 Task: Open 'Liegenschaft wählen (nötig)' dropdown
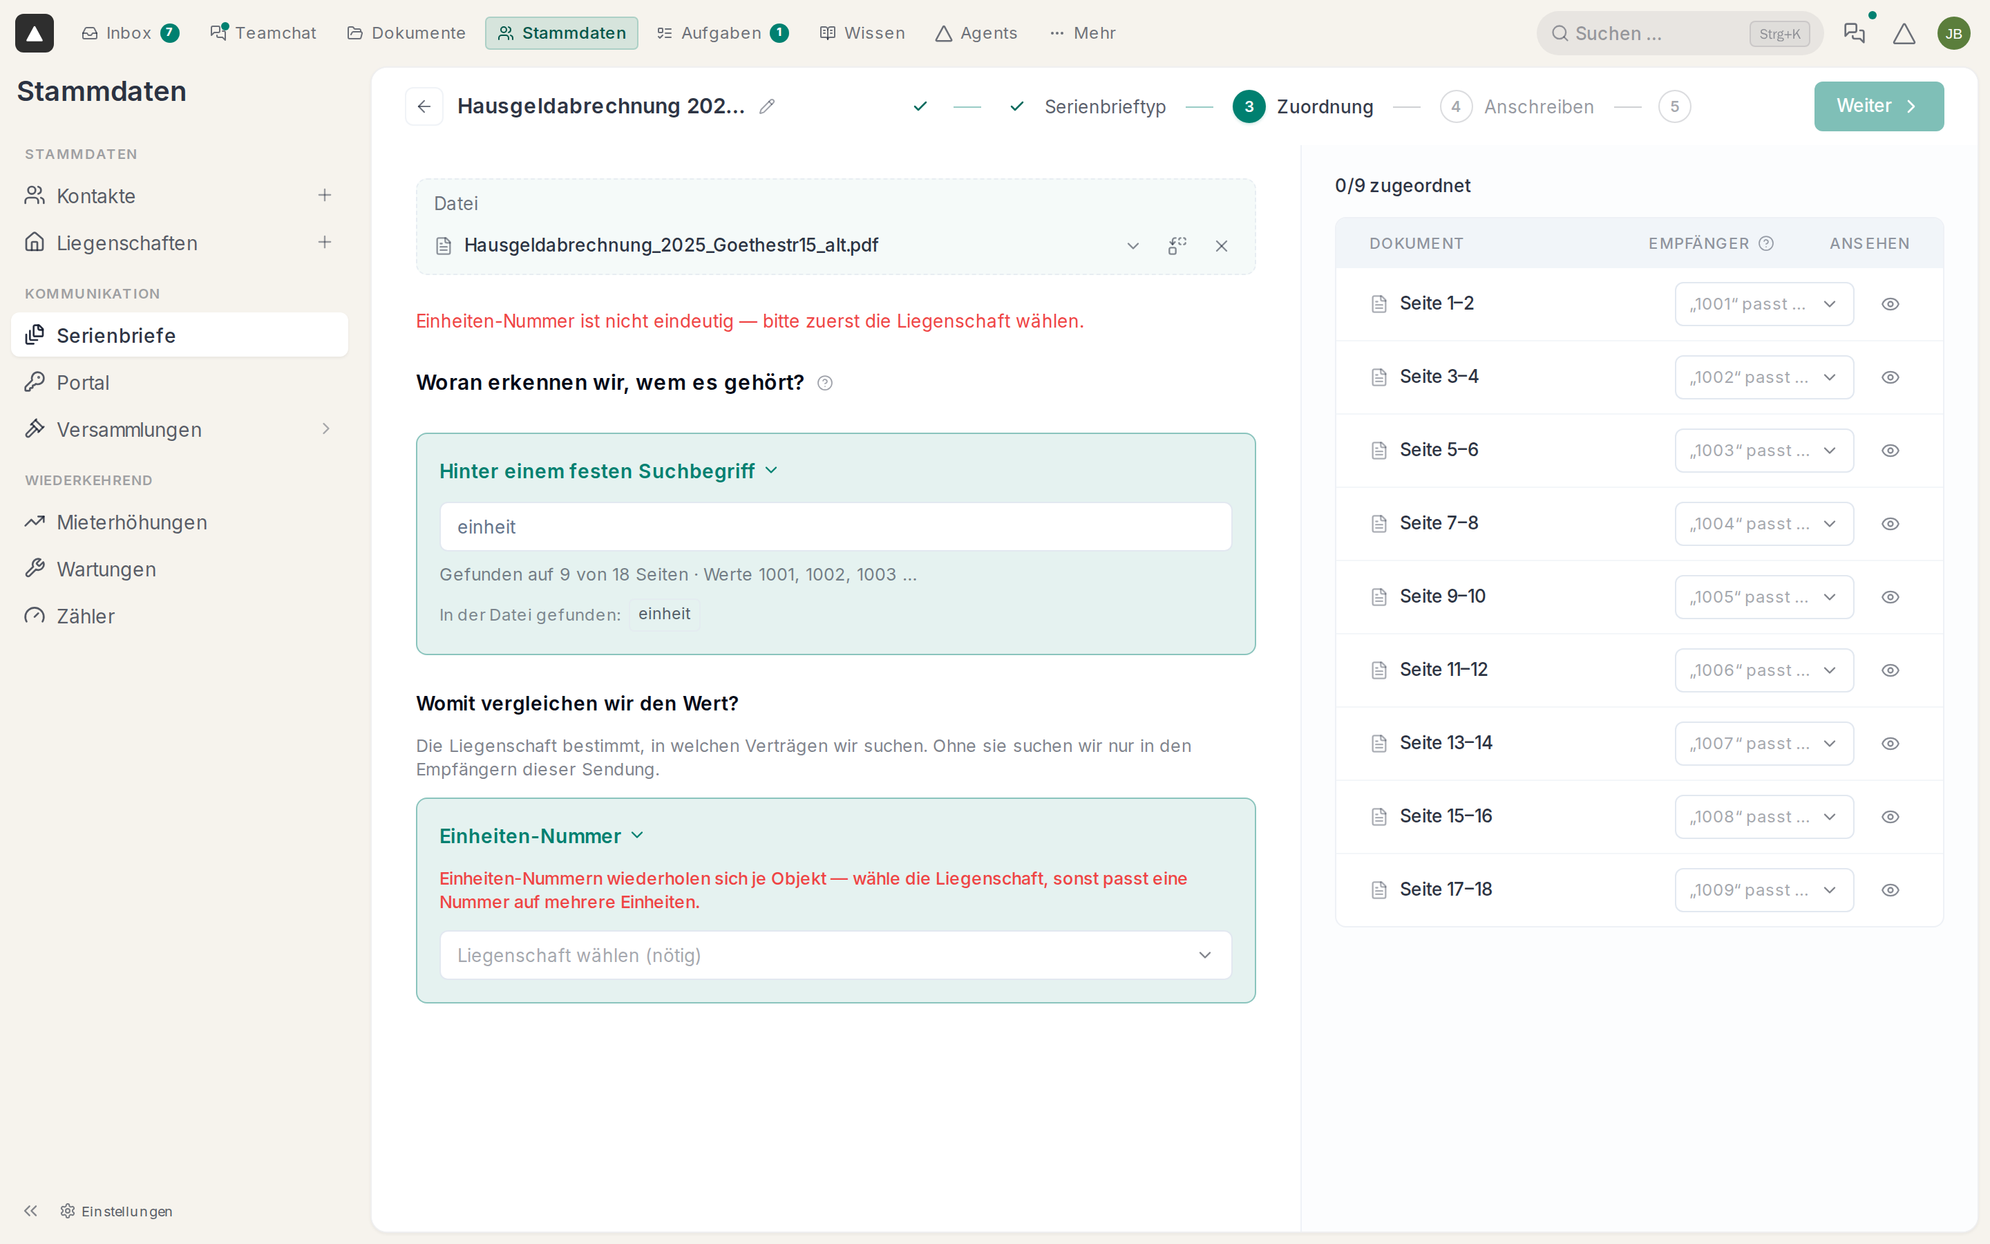pyautogui.click(x=835, y=955)
